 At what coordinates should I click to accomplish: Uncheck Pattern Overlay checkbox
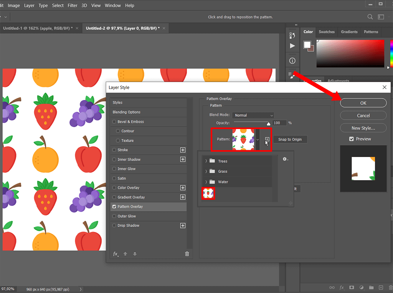coord(114,207)
